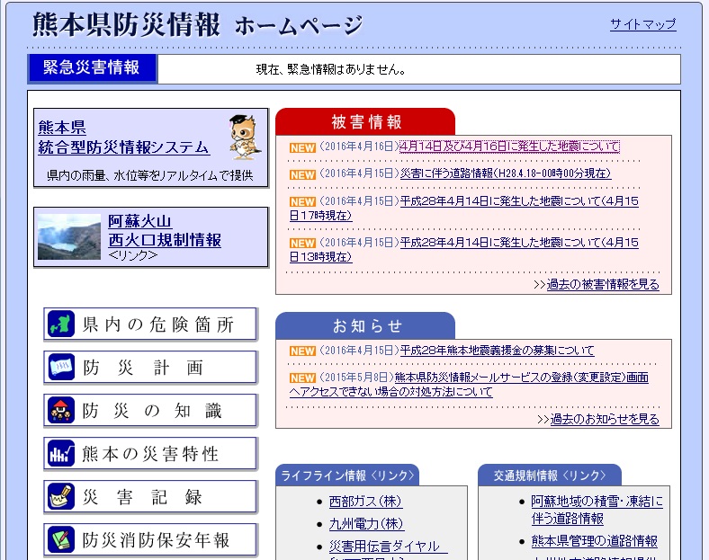Click the 緊急災害情報 label box
The image size is (709, 560).
pos(92,68)
